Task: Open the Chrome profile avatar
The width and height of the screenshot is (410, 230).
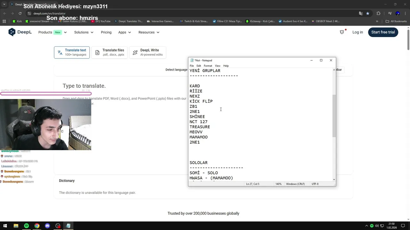Action: pos(398,13)
